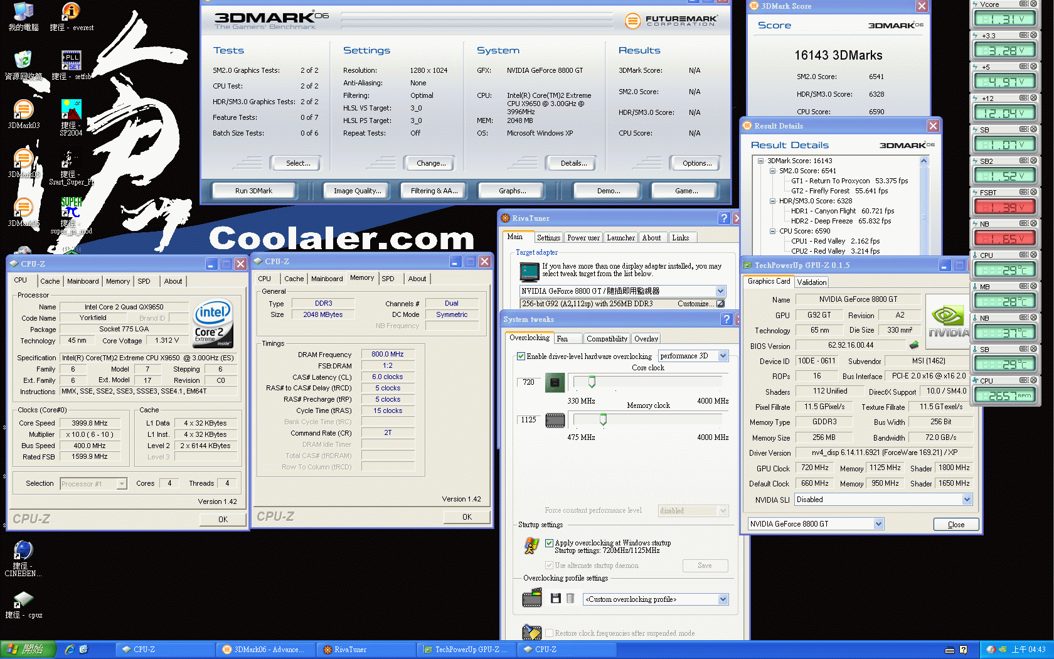Screen dimensions: 1054x659
Task: Click the Close button in GPU-Z
Action: click(x=956, y=525)
